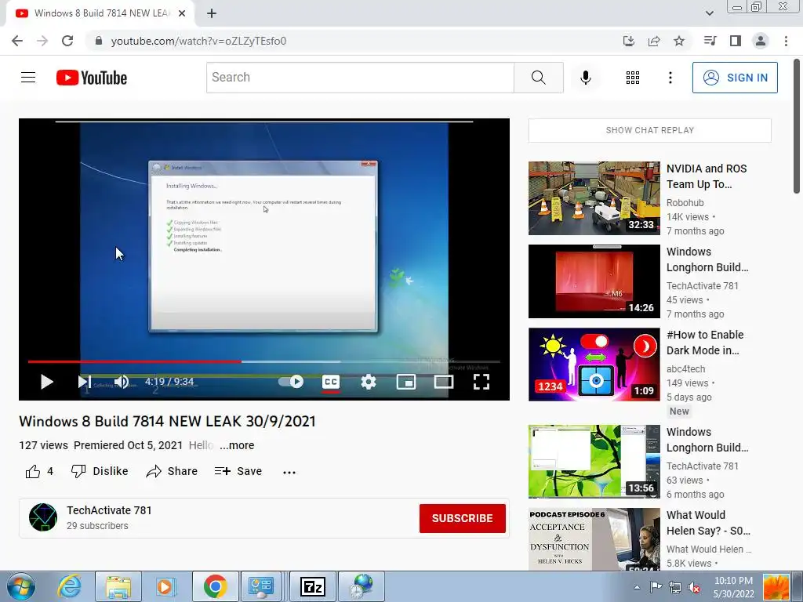The image size is (803, 602).
Task: Search with your voice microphone icon
Action: point(585,78)
